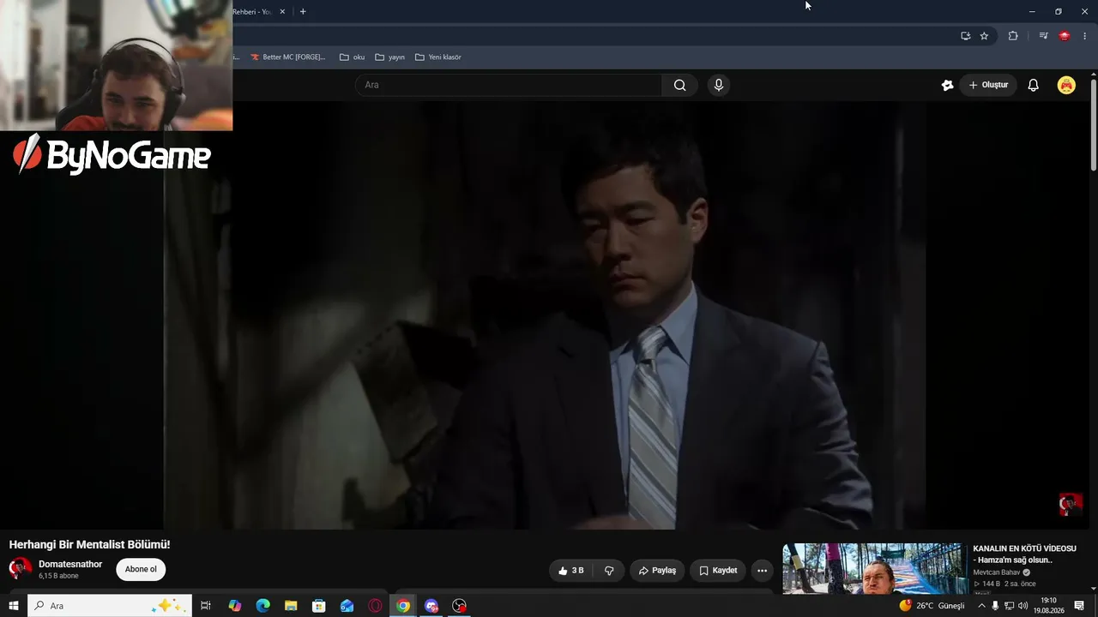Open the Chrome extensions puzzle icon

[1013, 36]
